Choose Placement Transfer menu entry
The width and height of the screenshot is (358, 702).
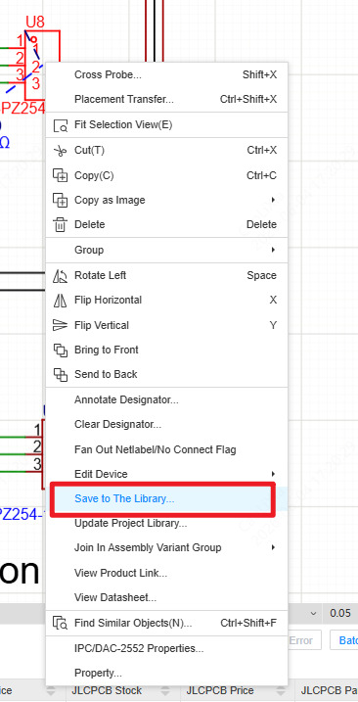click(166, 99)
